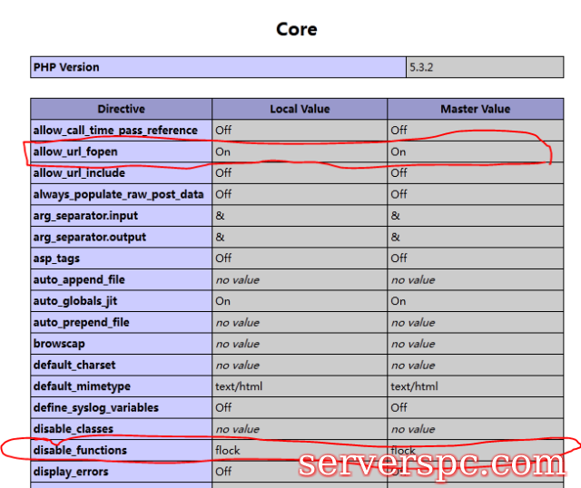Select the 'browscap' directive cell
The height and width of the screenshot is (488, 581).
coord(121,344)
